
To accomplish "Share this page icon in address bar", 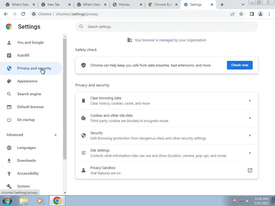I will (x=233, y=14).
